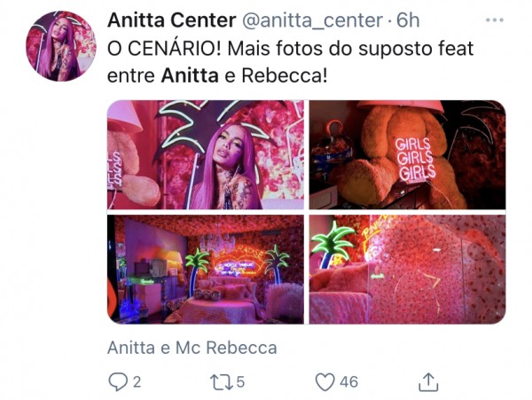Screen dimensions: 532x400
Task: Open the 6h timestamp link
Action: point(408,20)
